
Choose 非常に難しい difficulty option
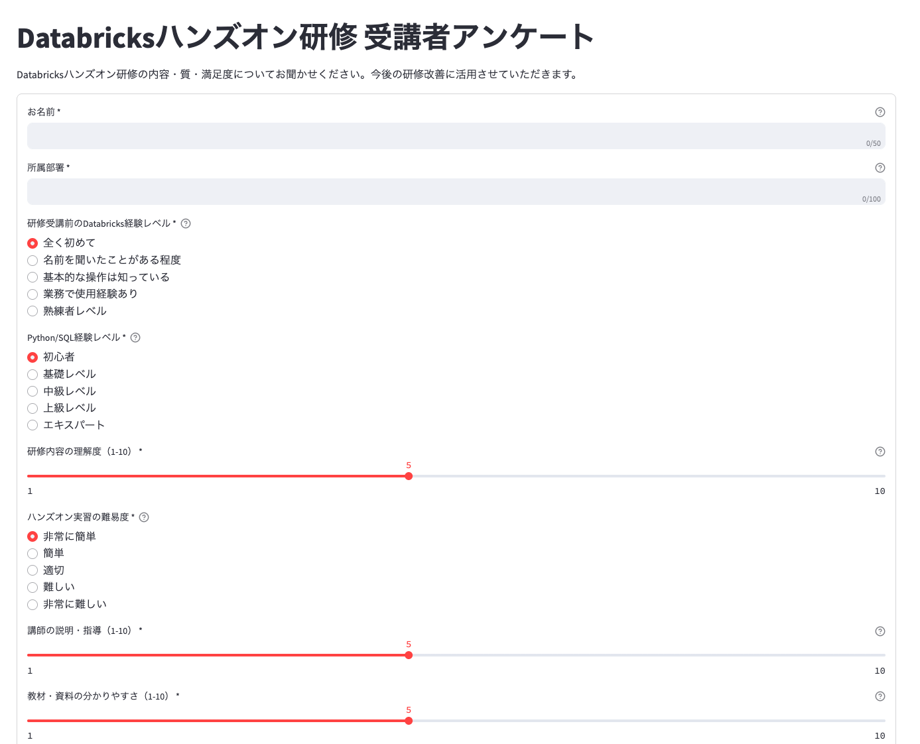pos(33,604)
